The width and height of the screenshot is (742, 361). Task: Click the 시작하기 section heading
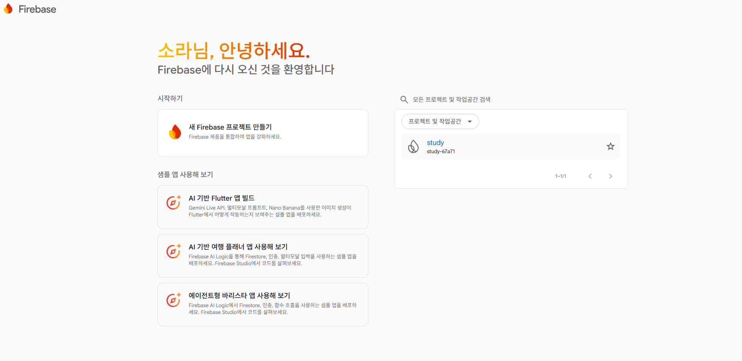coord(170,98)
